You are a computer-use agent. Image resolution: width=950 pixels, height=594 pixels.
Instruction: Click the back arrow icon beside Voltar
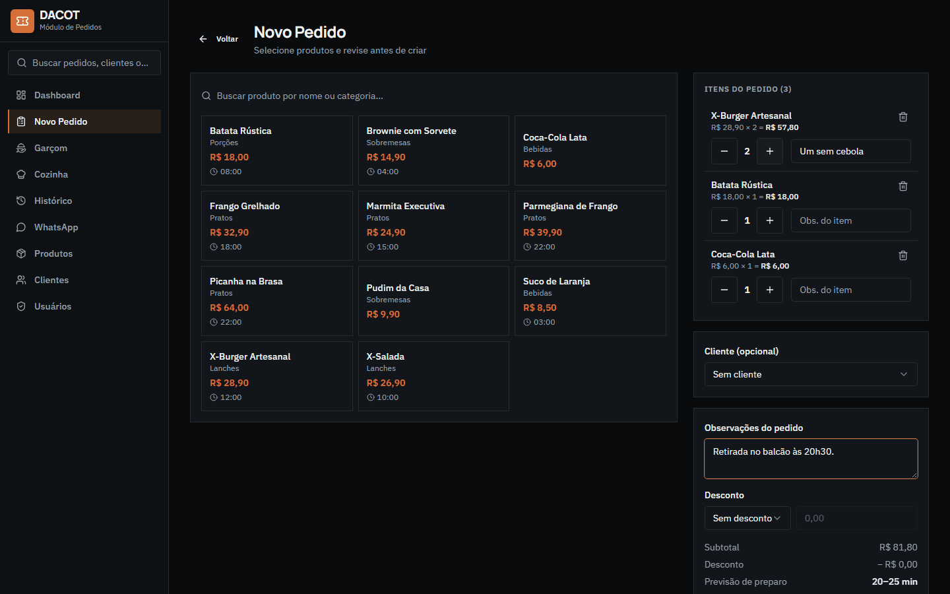[x=203, y=39]
